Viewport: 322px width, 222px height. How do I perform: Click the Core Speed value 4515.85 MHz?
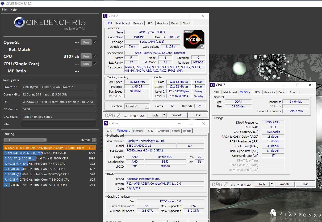tap(137, 82)
